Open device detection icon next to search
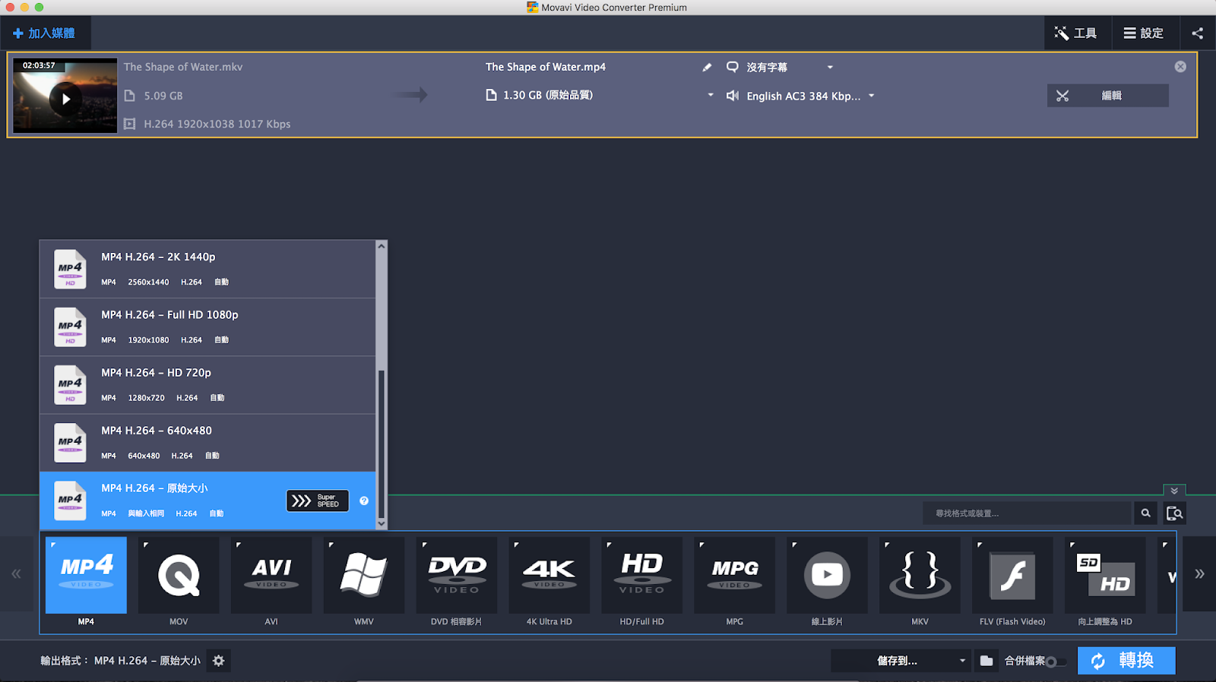This screenshot has width=1216, height=682. (x=1175, y=513)
